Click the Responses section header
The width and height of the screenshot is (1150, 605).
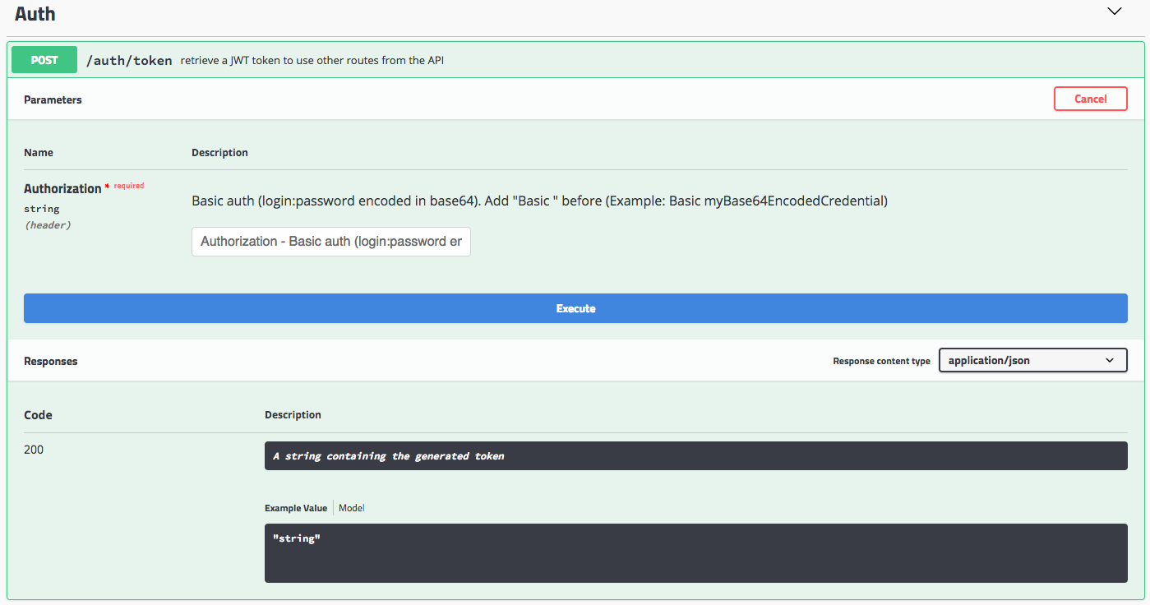(x=50, y=360)
